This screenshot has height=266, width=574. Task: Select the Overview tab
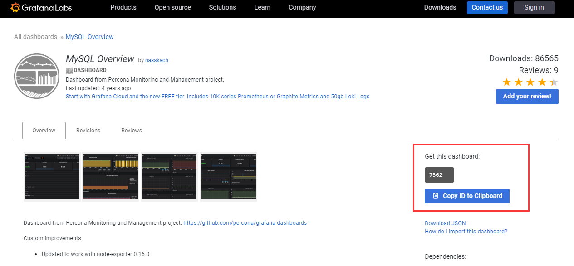44,131
